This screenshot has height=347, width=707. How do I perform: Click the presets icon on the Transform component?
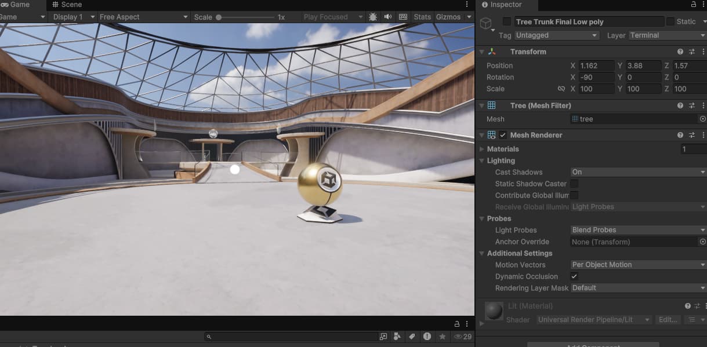(x=691, y=52)
